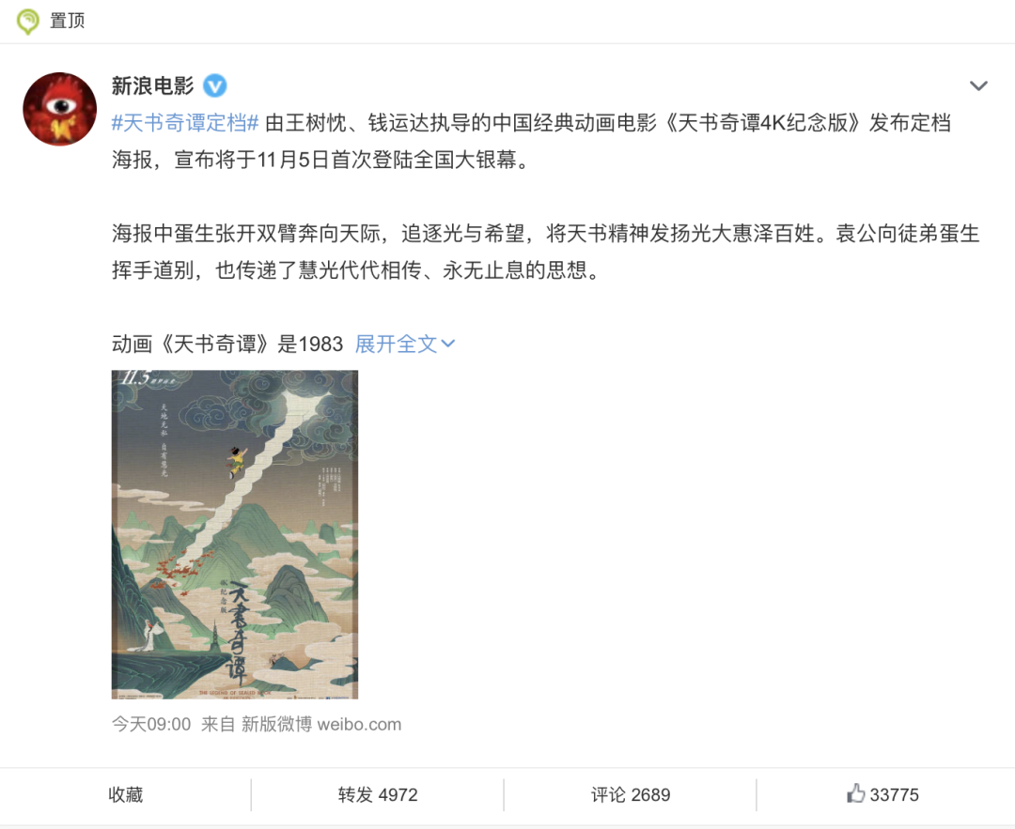Viewport: 1015px width, 829px height.
Task: Click the paragraph starting with 海报中蛋生
Action: tap(545, 252)
